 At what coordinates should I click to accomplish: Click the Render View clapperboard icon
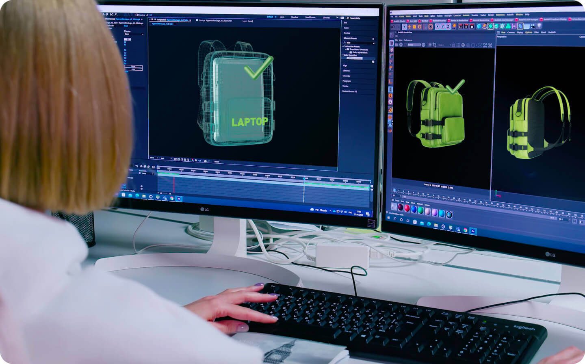coord(461,26)
